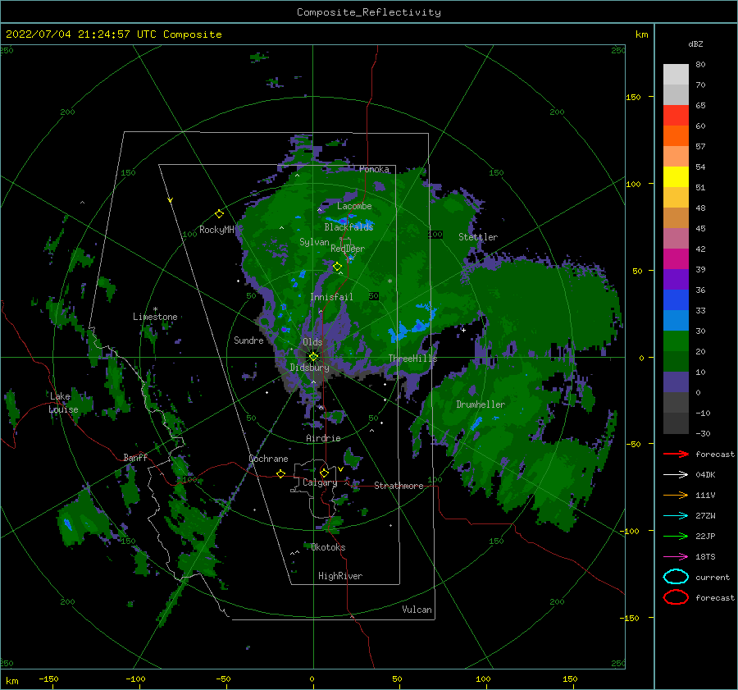This screenshot has height=690, width=738.
Task: Click the Didsbury city label
Action: click(310, 368)
